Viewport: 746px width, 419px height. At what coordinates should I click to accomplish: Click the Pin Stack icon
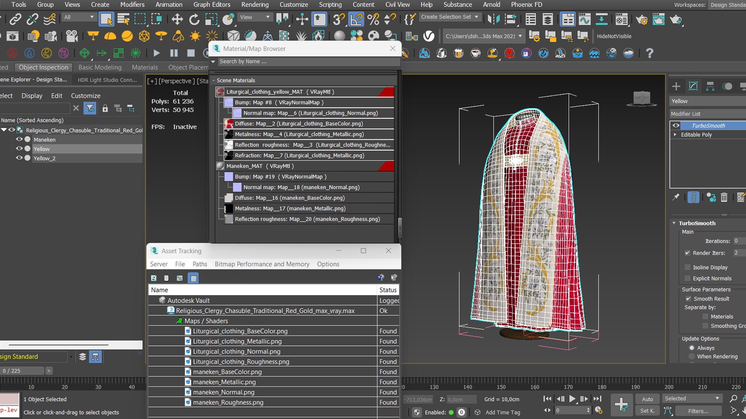pyautogui.click(x=676, y=197)
